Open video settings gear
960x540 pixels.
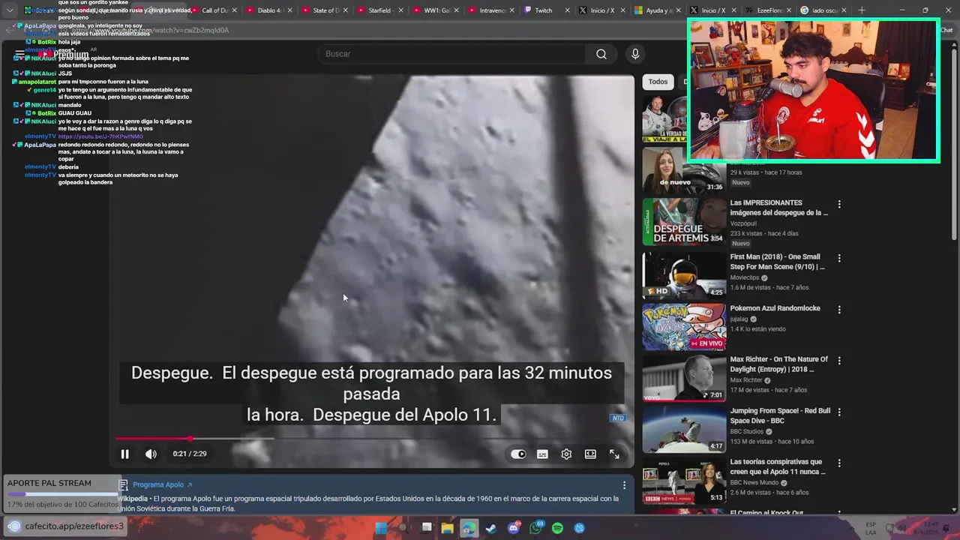tap(566, 454)
